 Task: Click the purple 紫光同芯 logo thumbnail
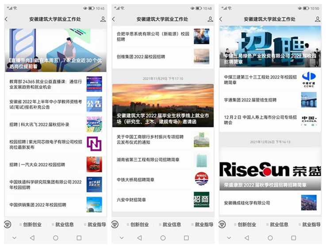tap(94, 144)
